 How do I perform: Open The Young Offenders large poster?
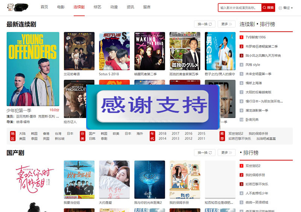(x=33, y=69)
